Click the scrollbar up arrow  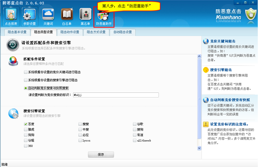tap(199, 56)
